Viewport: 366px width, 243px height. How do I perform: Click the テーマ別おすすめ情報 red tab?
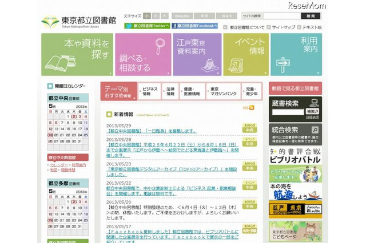click(119, 91)
